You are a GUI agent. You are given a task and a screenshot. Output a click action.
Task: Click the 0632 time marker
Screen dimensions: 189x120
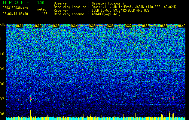click(x=38, y=26)
